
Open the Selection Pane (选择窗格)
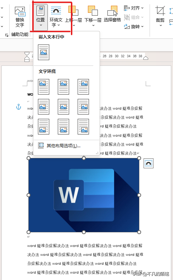point(112,14)
